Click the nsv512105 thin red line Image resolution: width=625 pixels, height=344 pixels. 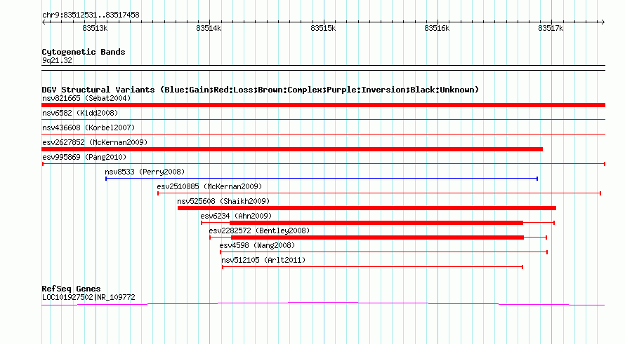coord(373,267)
